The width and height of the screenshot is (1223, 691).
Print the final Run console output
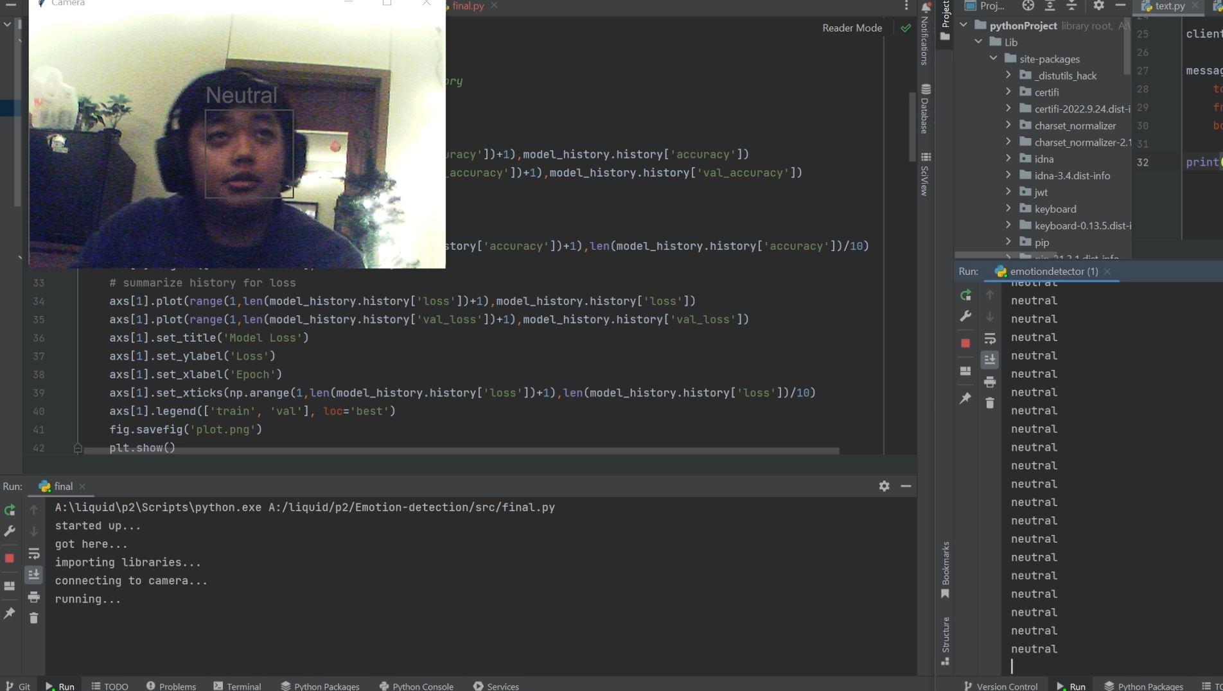coord(34,597)
